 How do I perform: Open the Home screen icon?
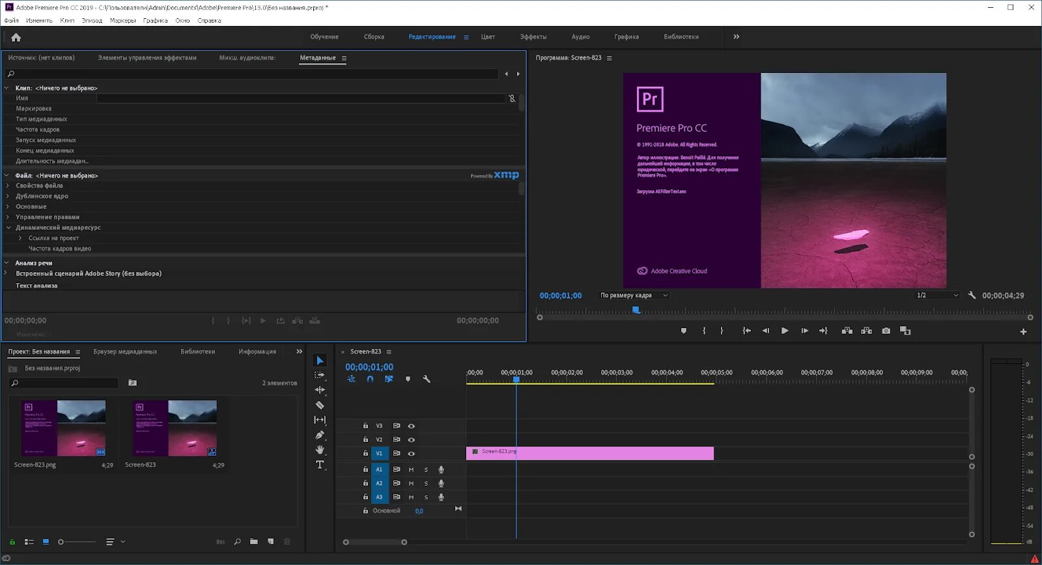point(16,38)
